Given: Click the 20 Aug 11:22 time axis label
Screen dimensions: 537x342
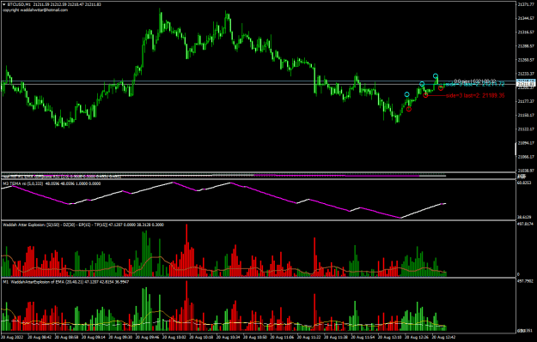Looking at the screenshot, I should (x=310, y=337).
